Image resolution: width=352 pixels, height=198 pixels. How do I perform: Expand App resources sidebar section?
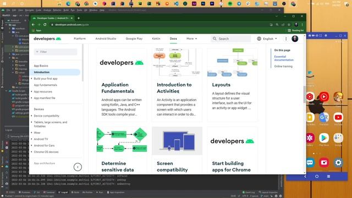[x=43, y=92]
